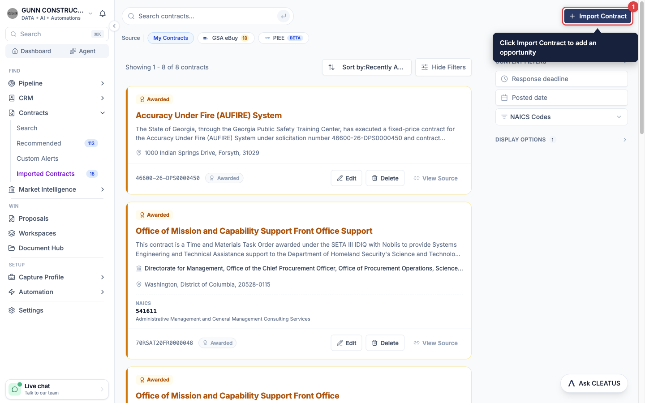This screenshot has height=403, width=645.
Task: Collapse the sidebar with arrow button
Action: pos(114,26)
